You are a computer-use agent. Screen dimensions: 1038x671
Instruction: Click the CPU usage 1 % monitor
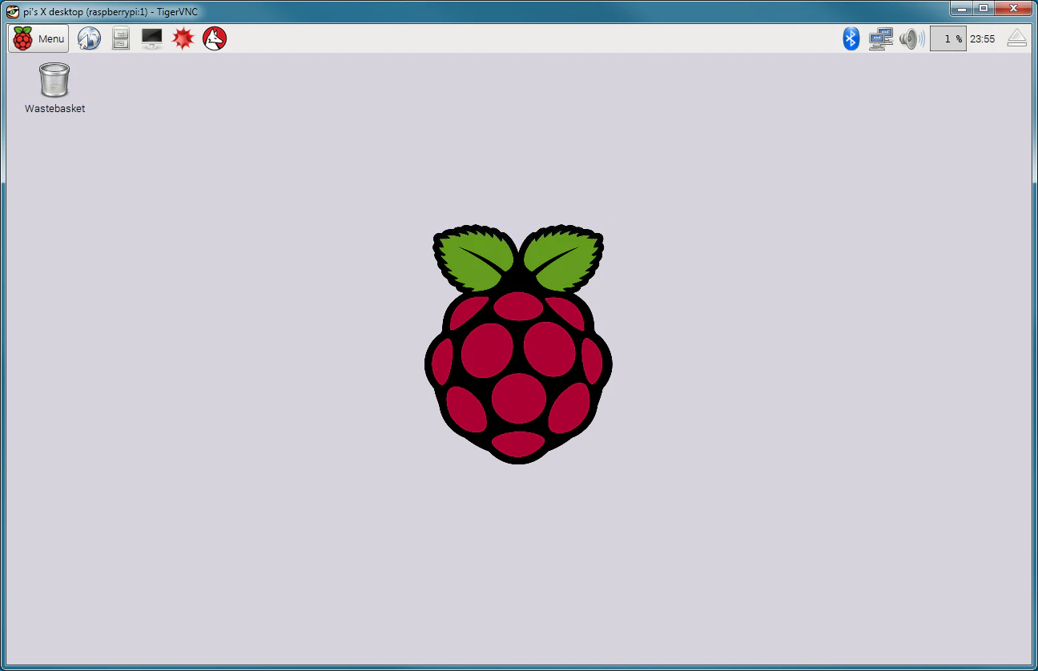pos(948,38)
